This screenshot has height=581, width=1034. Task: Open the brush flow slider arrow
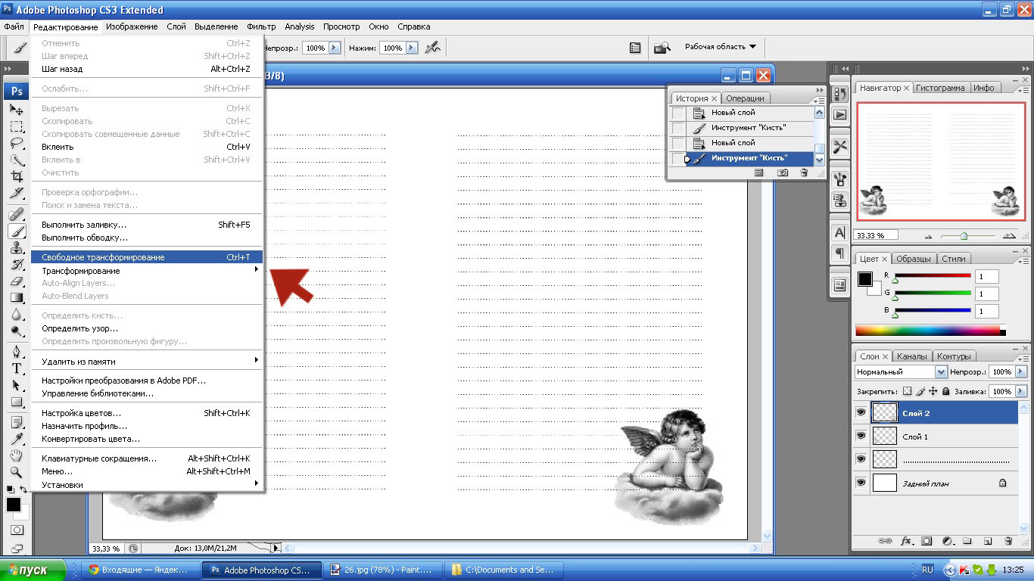(x=412, y=48)
